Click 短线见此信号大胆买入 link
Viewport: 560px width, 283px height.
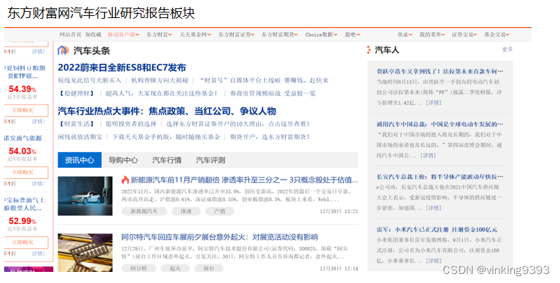[x=90, y=80]
